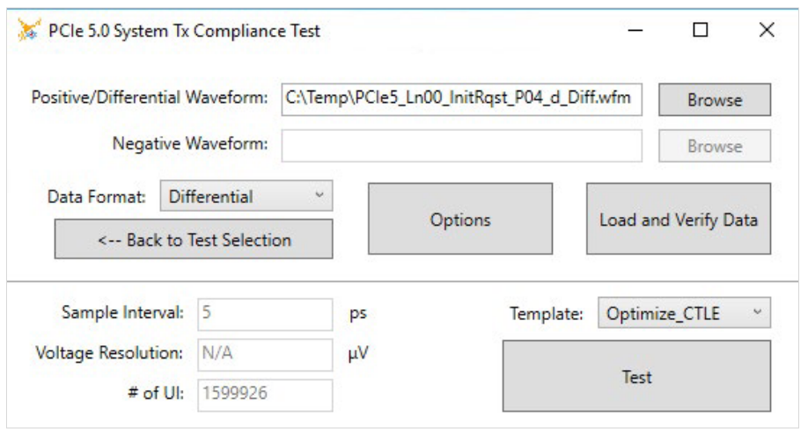Click the disabled Browse button for negative waveform
Image resolution: width=808 pixels, height=435 pixels.
pos(715,147)
